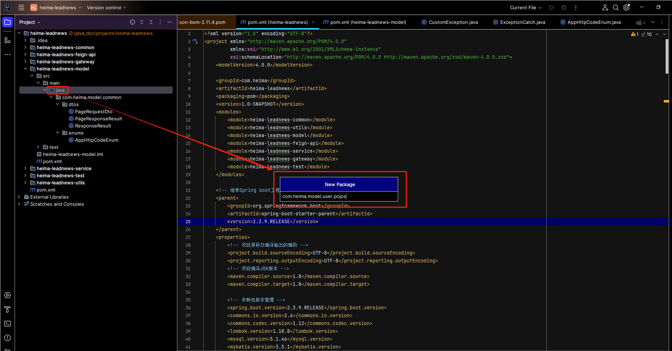Select Scratches and Consoles node
The height and width of the screenshot is (351, 672).
57,204
